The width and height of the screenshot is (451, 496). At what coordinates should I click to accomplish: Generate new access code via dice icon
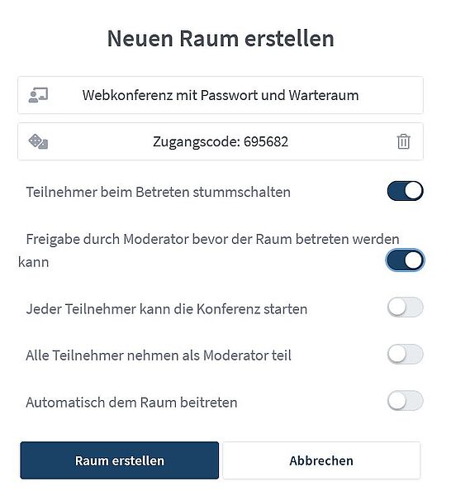pos(38,141)
